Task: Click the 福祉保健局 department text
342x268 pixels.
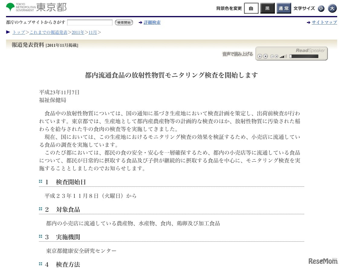Action: [53, 100]
